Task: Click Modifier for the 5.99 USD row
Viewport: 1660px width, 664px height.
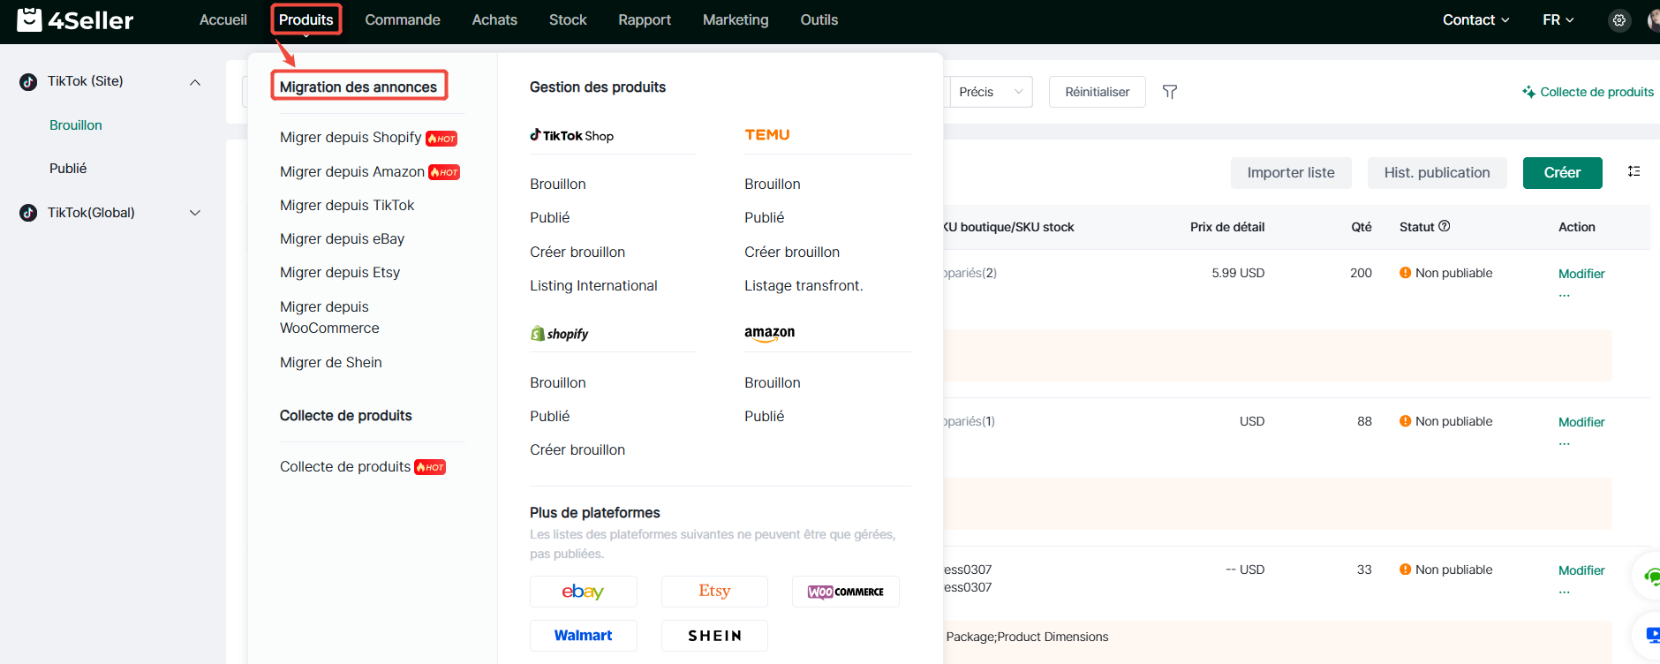Action: coord(1581,274)
